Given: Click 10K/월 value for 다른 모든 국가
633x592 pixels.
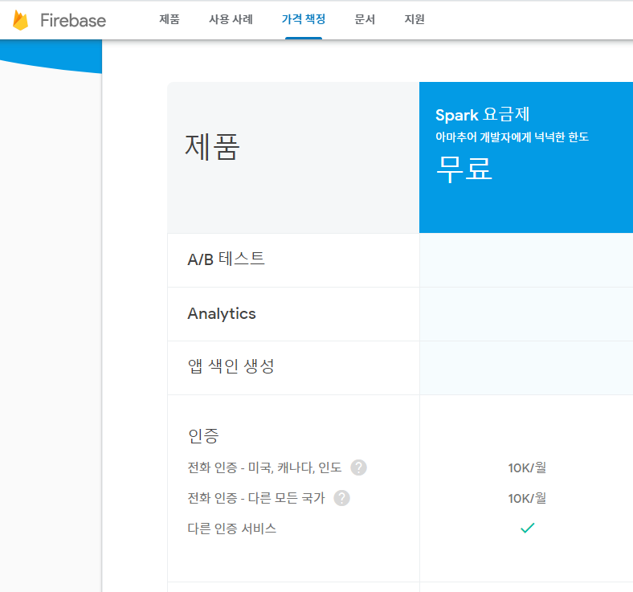Looking at the screenshot, I should 527,498.
